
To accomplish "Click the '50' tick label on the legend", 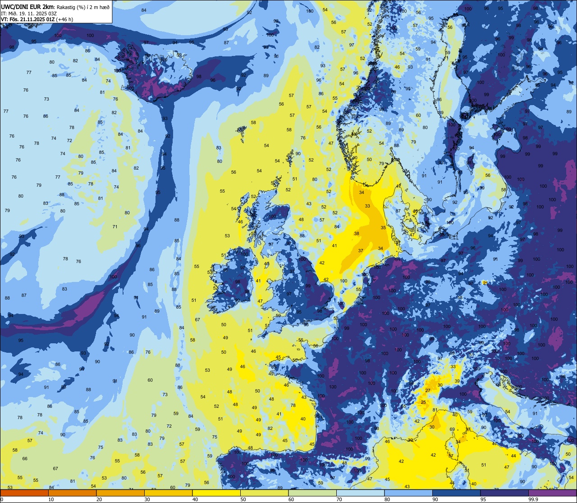I will click(x=243, y=499).
